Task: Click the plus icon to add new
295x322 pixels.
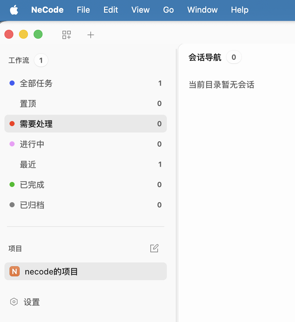Action: pos(91,35)
